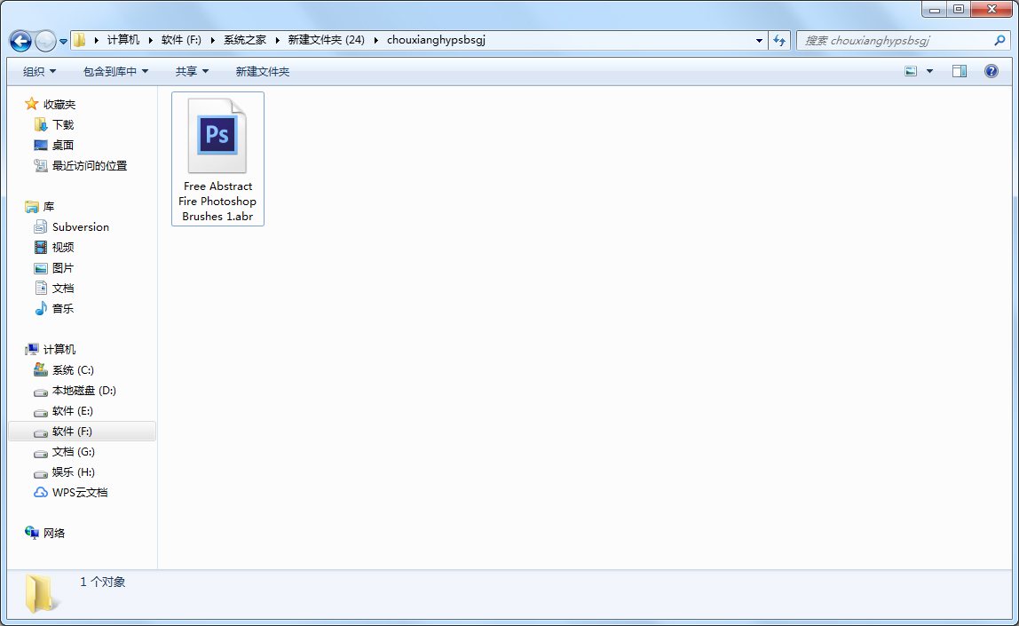
Task: Toggle the preview pane button
Action: click(x=960, y=72)
